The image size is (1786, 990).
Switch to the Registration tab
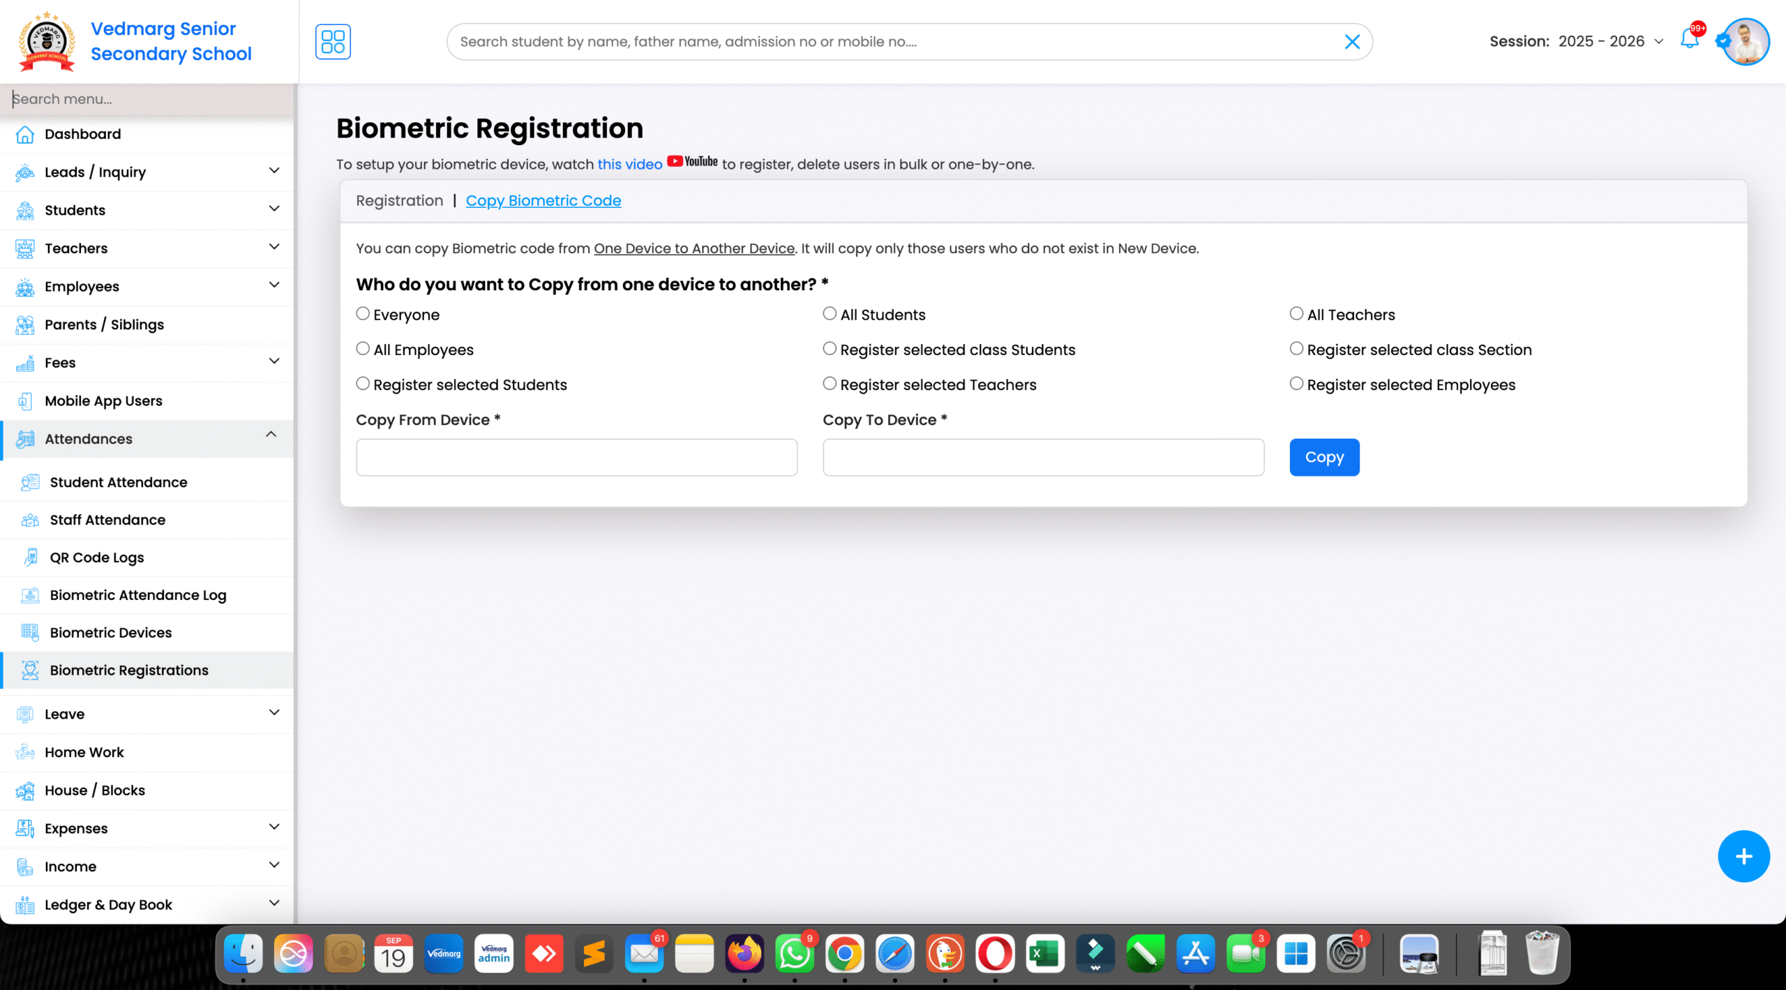click(399, 201)
